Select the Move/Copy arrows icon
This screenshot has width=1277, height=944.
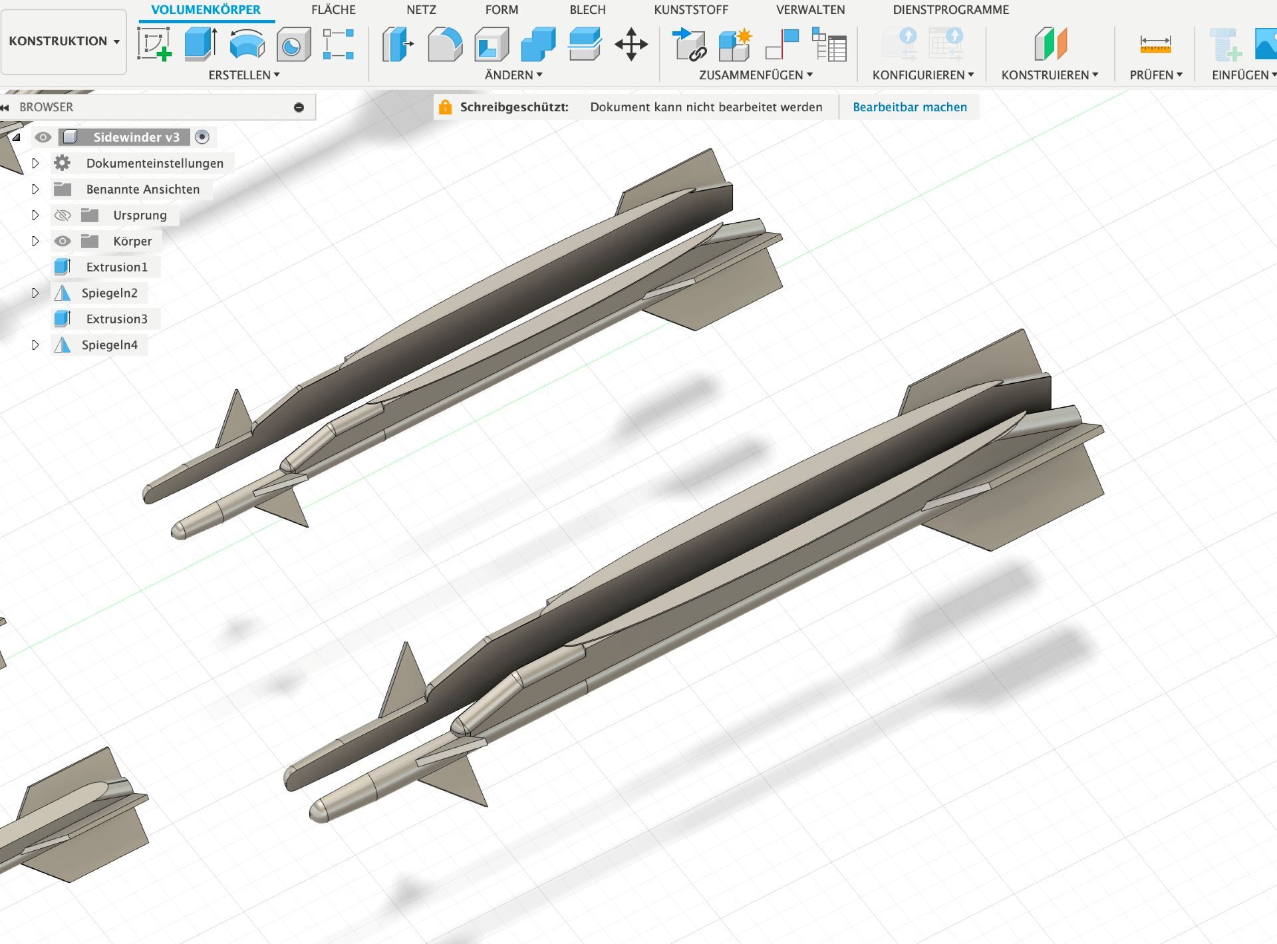631,44
